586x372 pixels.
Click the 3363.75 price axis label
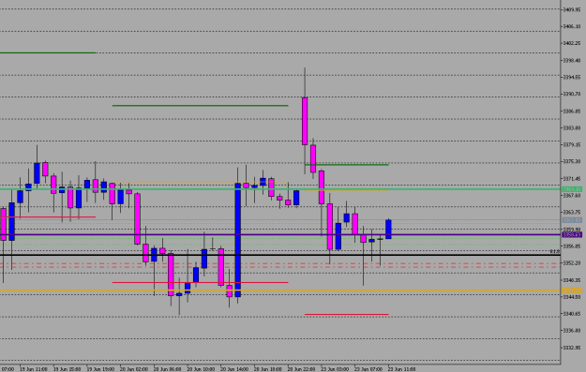572,213
